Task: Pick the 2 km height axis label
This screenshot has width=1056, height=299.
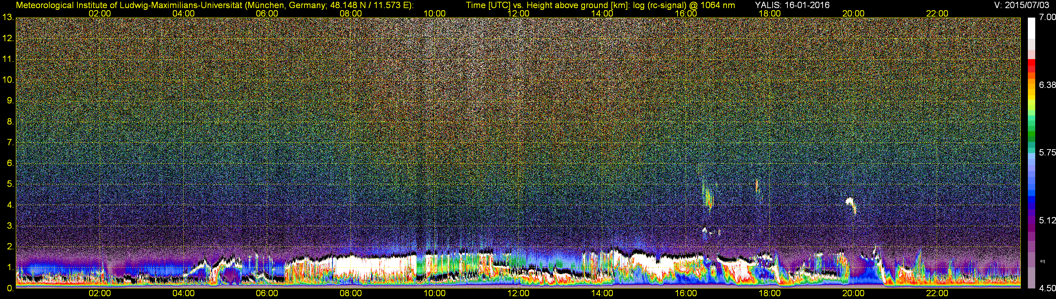Action: tap(10, 247)
